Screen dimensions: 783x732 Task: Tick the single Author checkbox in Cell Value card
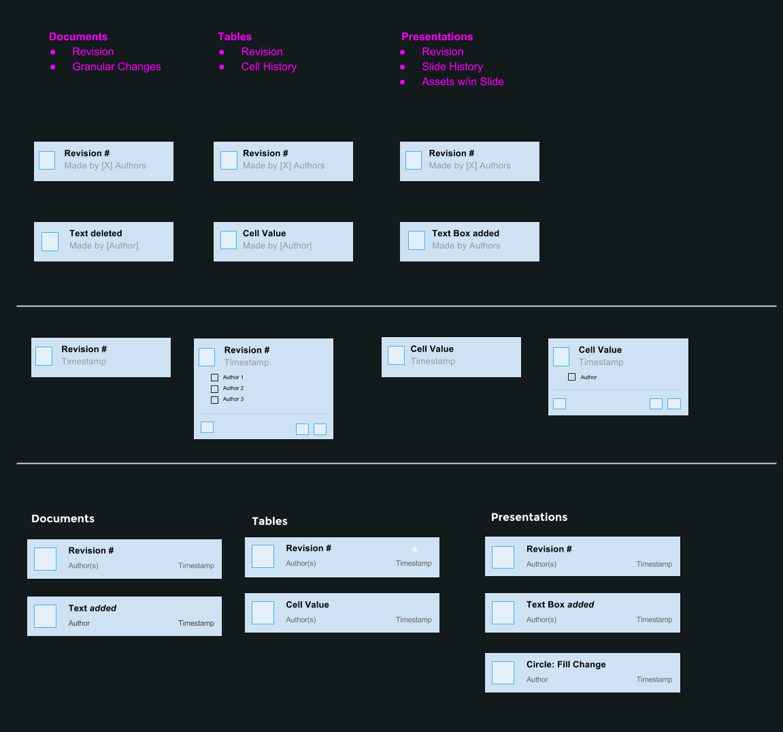pos(571,377)
